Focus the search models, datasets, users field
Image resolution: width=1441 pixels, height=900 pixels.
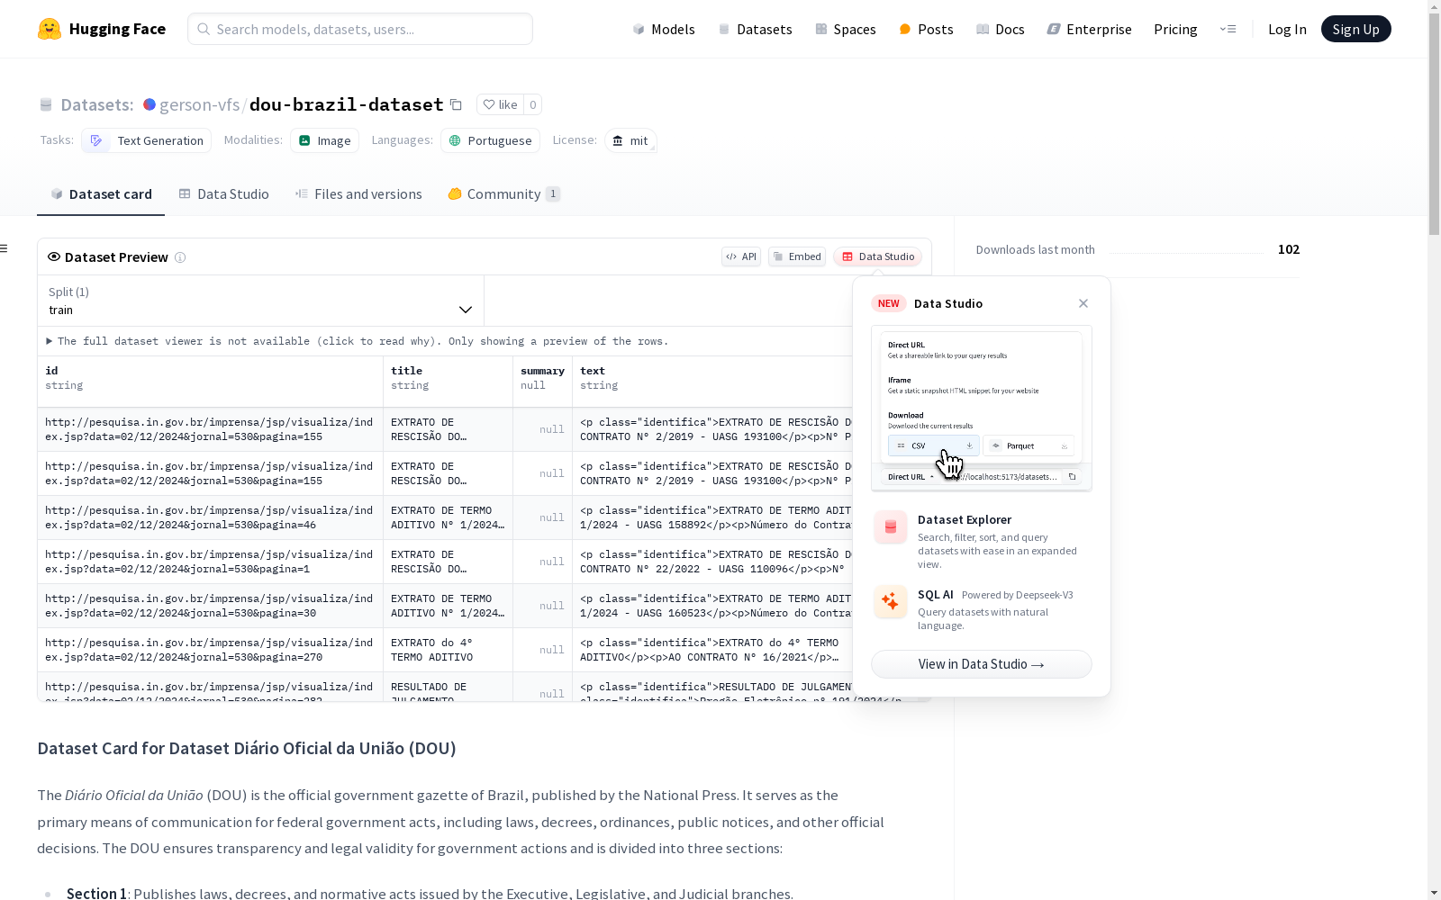tap(360, 29)
